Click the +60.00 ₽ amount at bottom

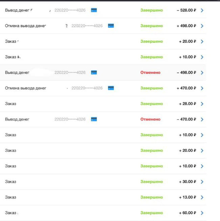187,213
